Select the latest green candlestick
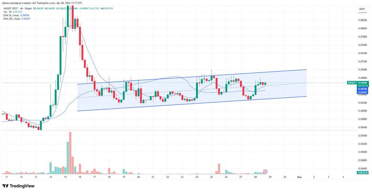This screenshot has width=372, height=192. click(x=266, y=83)
